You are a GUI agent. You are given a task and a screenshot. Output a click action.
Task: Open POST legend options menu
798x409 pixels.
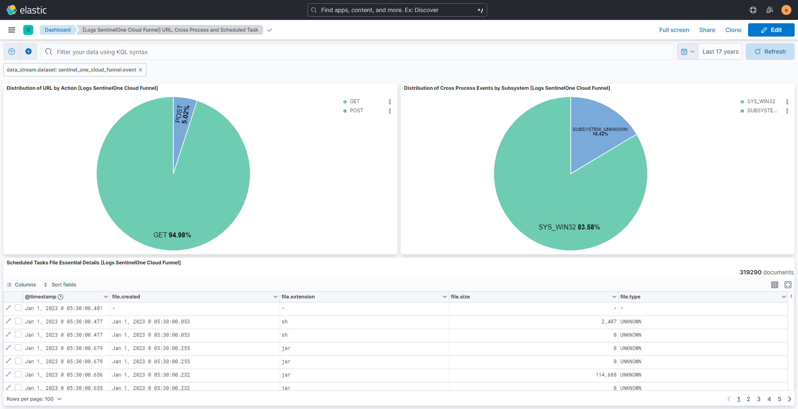coord(390,111)
